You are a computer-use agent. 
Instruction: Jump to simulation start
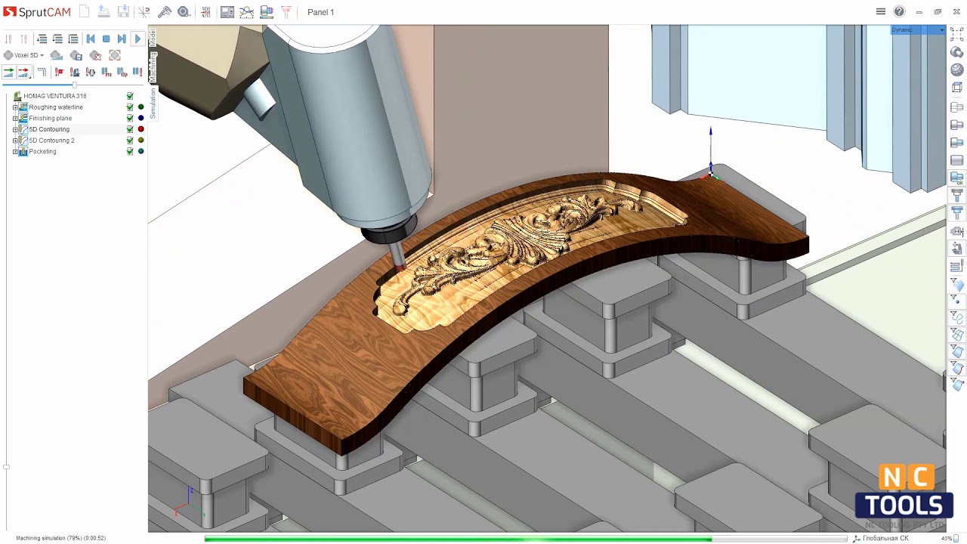pos(91,39)
